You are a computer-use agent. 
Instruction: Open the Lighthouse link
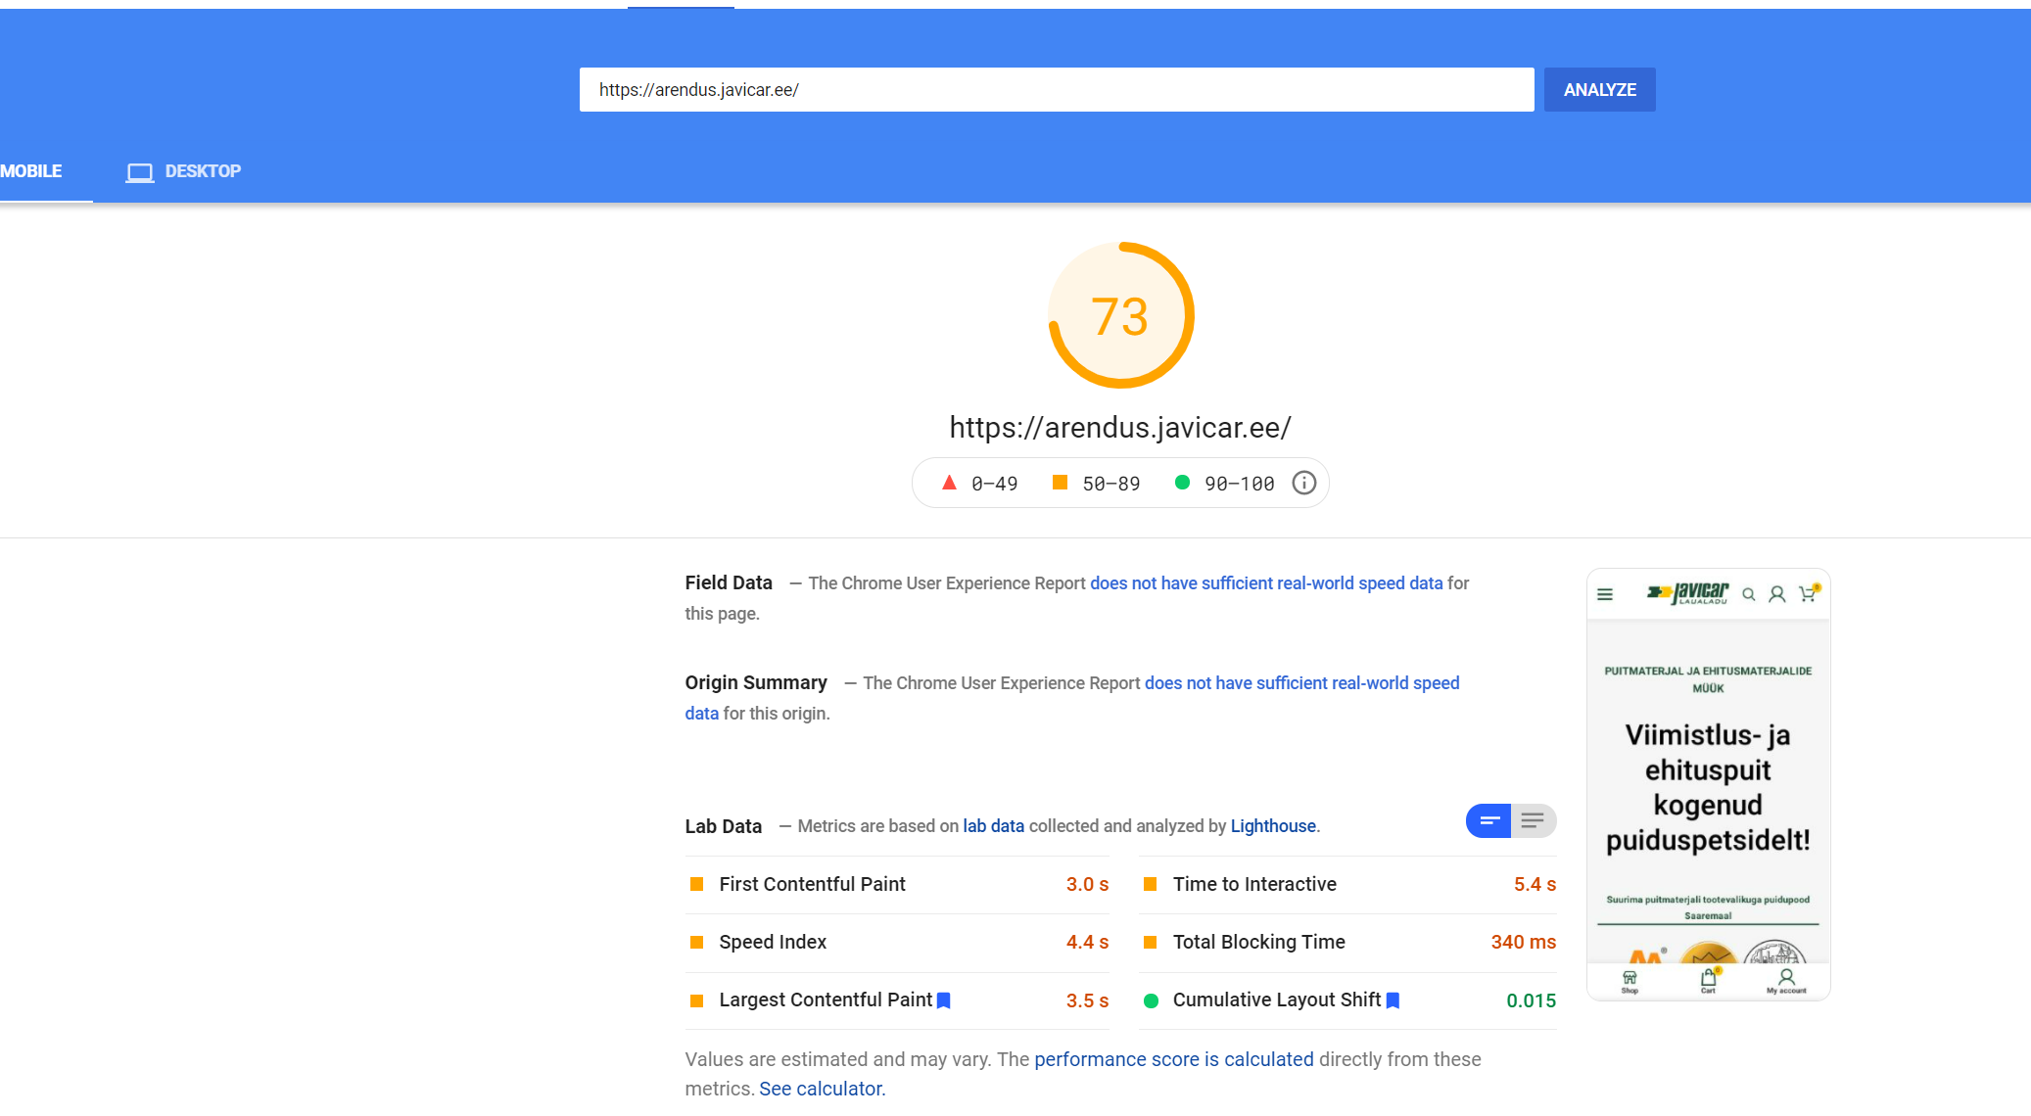tap(1272, 826)
